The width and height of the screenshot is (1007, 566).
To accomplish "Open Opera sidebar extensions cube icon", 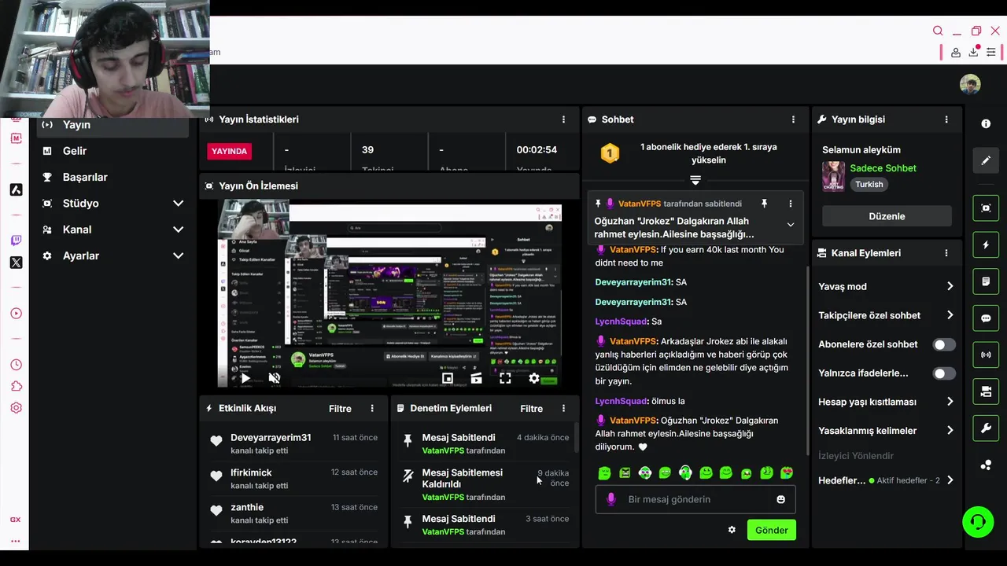I will [16, 386].
